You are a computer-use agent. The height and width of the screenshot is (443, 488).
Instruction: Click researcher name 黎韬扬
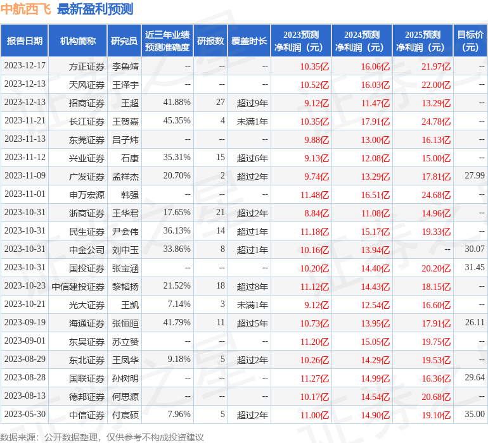125,287
